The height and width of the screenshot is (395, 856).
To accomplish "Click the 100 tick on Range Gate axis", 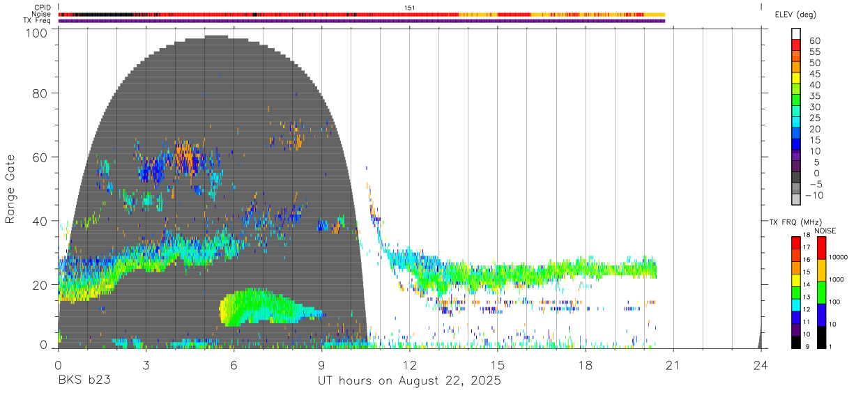I will click(x=38, y=32).
